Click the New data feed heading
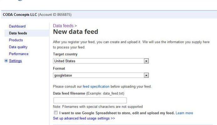This screenshot has height=125, width=217. coord(76,32)
